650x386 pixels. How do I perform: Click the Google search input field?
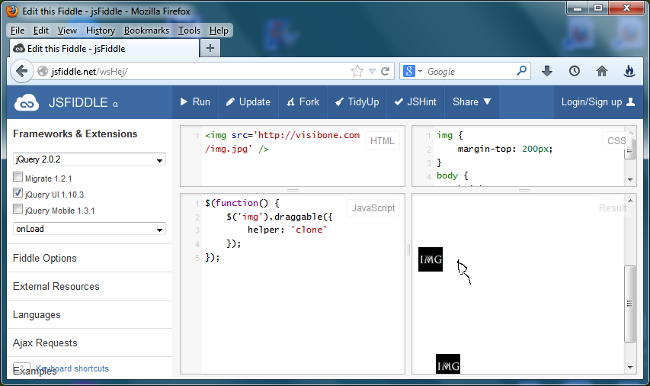point(470,72)
